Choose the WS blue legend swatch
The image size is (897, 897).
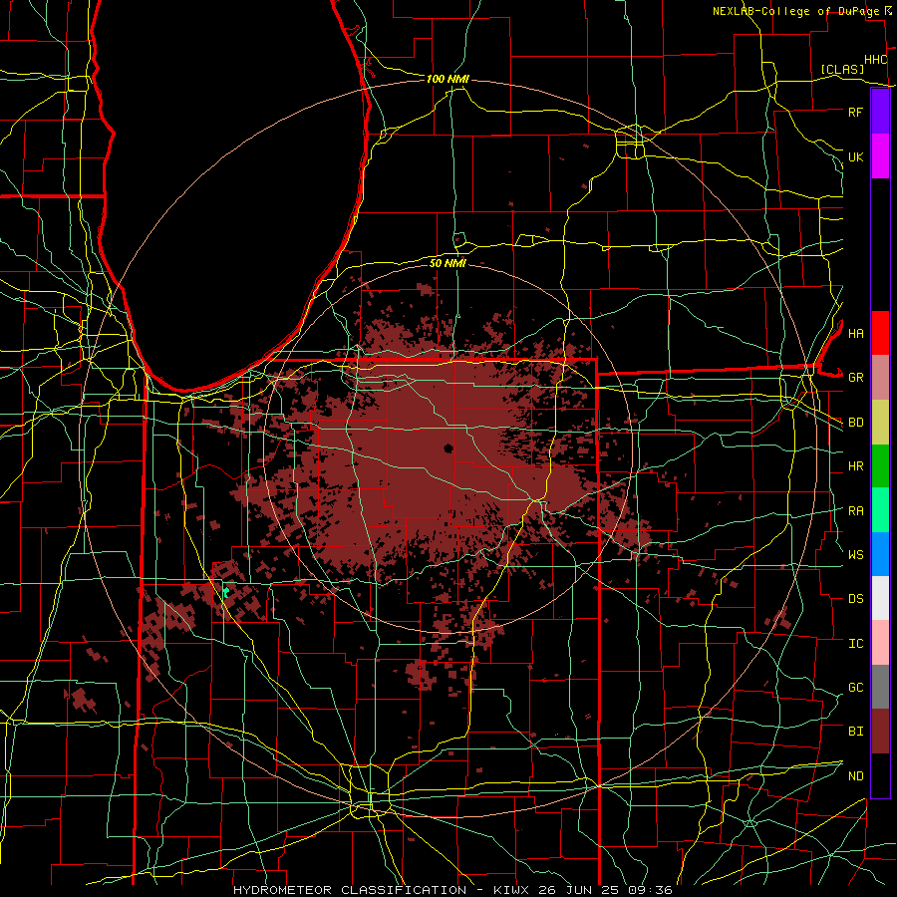[880, 554]
